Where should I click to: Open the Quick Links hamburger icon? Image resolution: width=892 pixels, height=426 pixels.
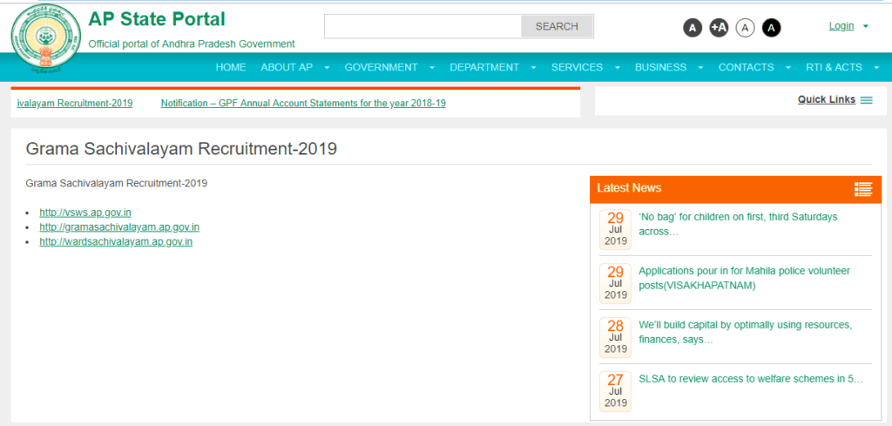pyautogui.click(x=866, y=100)
